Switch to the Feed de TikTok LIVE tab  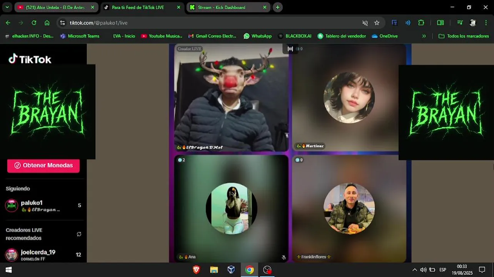pyautogui.click(x=141, y=7)
